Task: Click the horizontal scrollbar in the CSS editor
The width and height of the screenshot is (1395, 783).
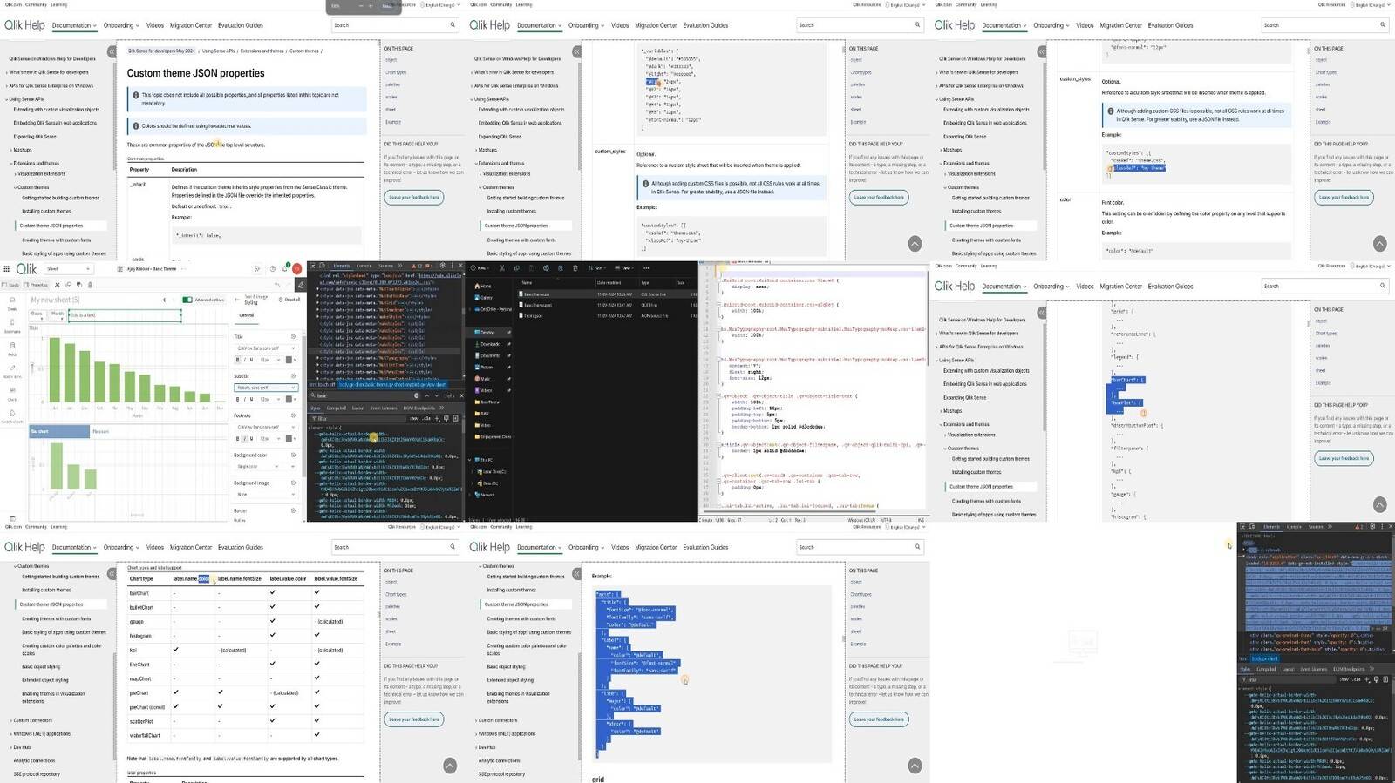Action: point(790,511)
